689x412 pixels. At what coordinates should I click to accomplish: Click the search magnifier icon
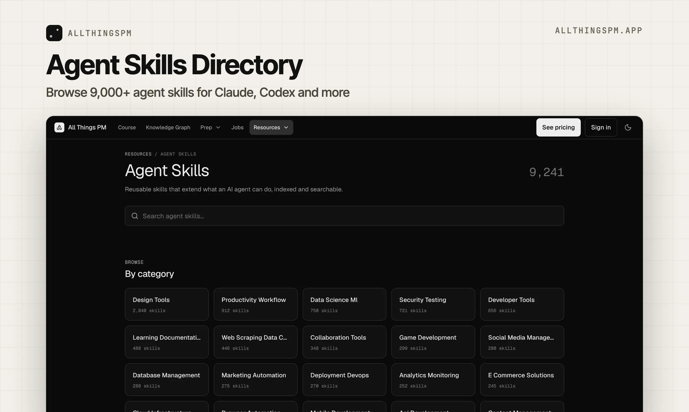pyautogui.click(x=135, y=216)
